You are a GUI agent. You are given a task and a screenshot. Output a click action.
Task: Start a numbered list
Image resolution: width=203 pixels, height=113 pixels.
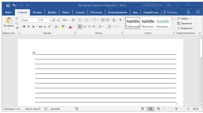click(87, 20)
